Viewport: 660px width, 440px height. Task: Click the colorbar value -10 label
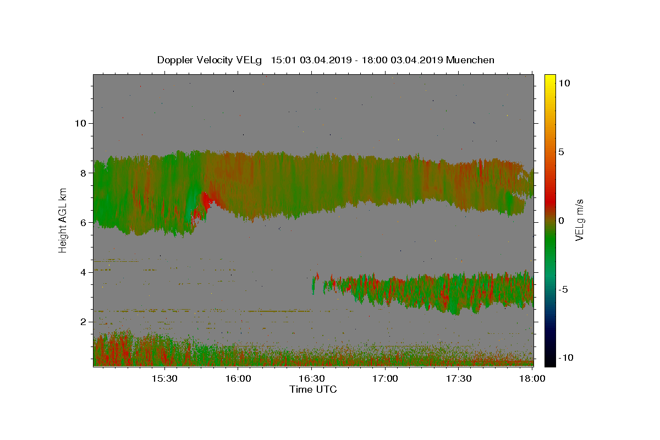click(x=565, y=358)
